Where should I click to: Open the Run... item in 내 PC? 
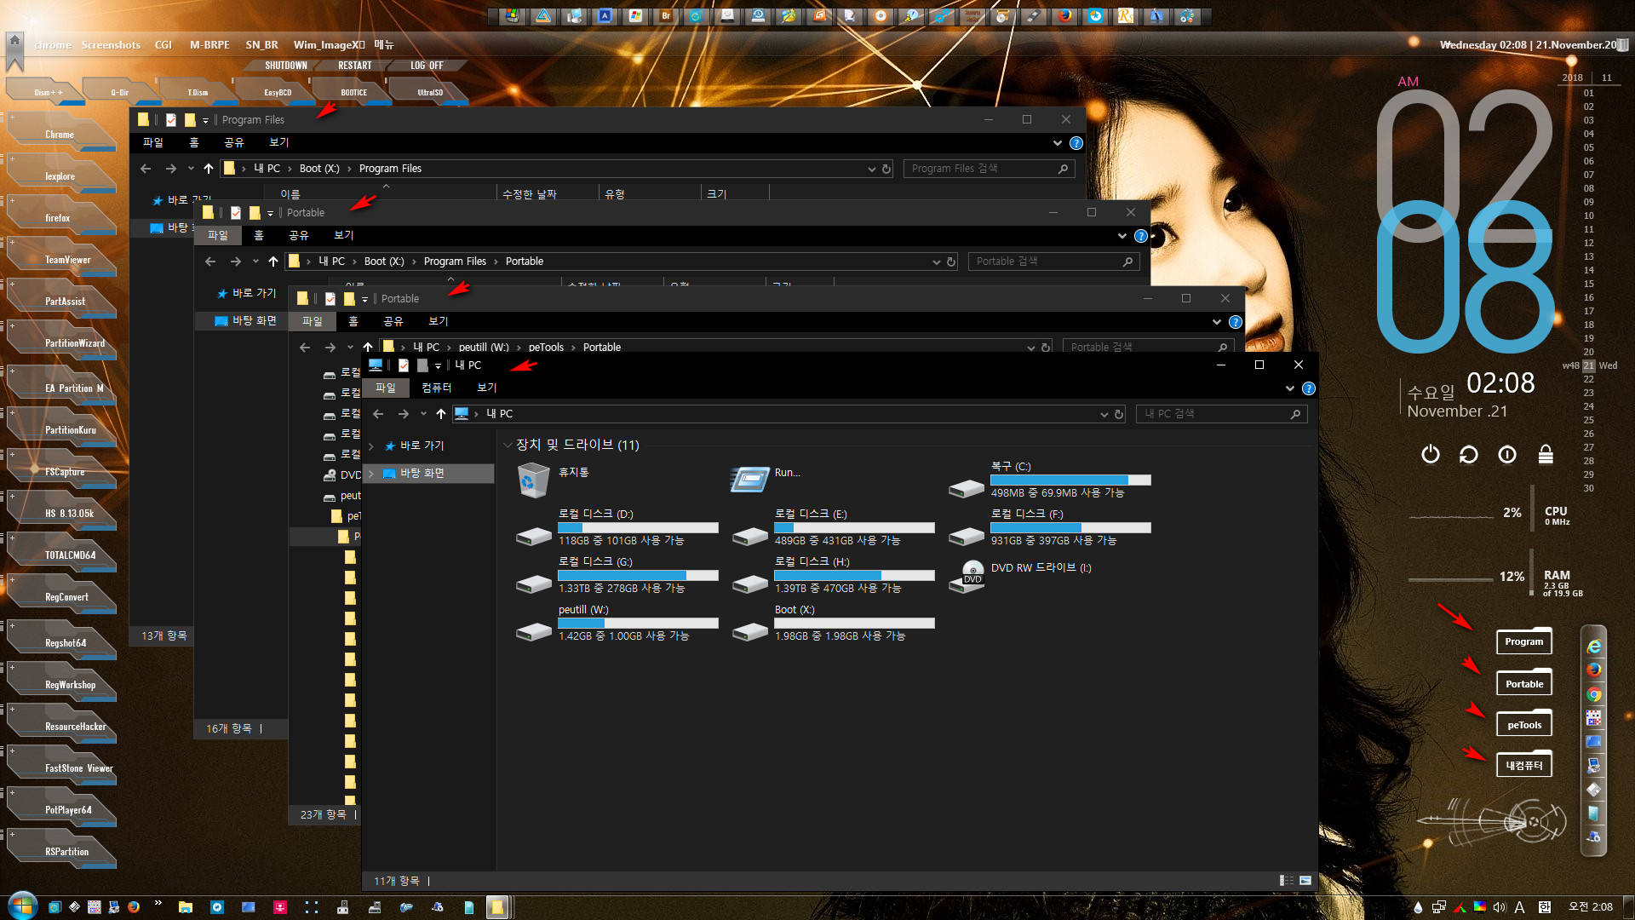[750, 480]
